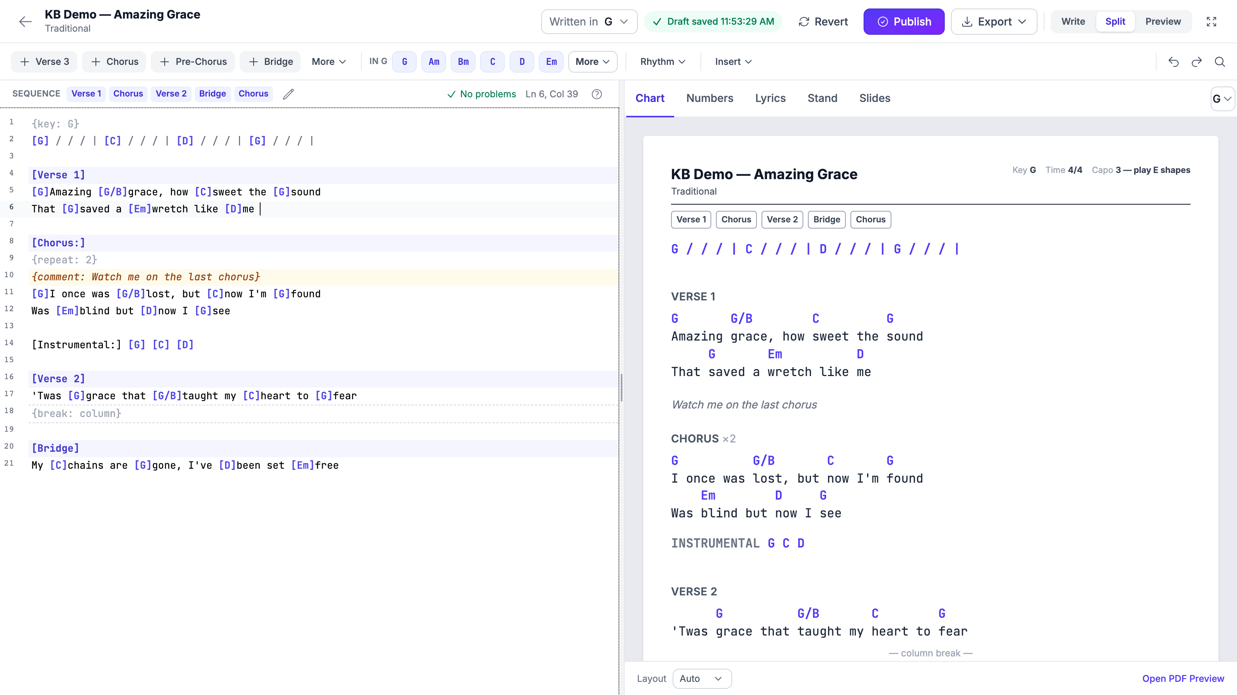This screenshot has width=1237, height=695.
Task: Click the Revert refresh icon
Action: (x=804, y=22)
